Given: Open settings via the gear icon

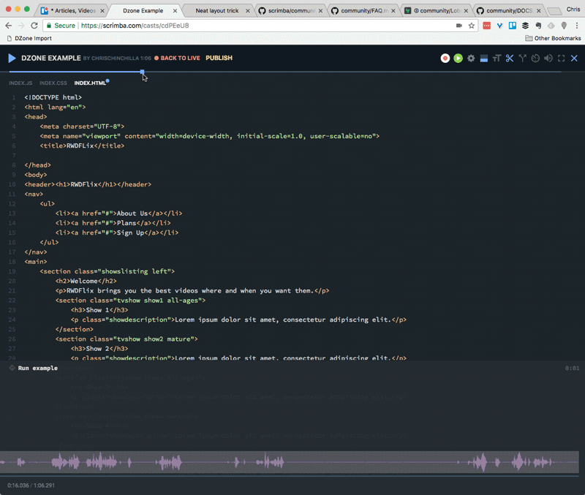Looking at the screenshot, I should [x=471, y=58].
